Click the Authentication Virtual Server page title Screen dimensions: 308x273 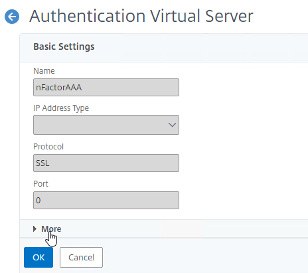pyautogui.click(x=141, y=16)
